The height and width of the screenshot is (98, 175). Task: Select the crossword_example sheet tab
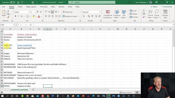point(19,89)
